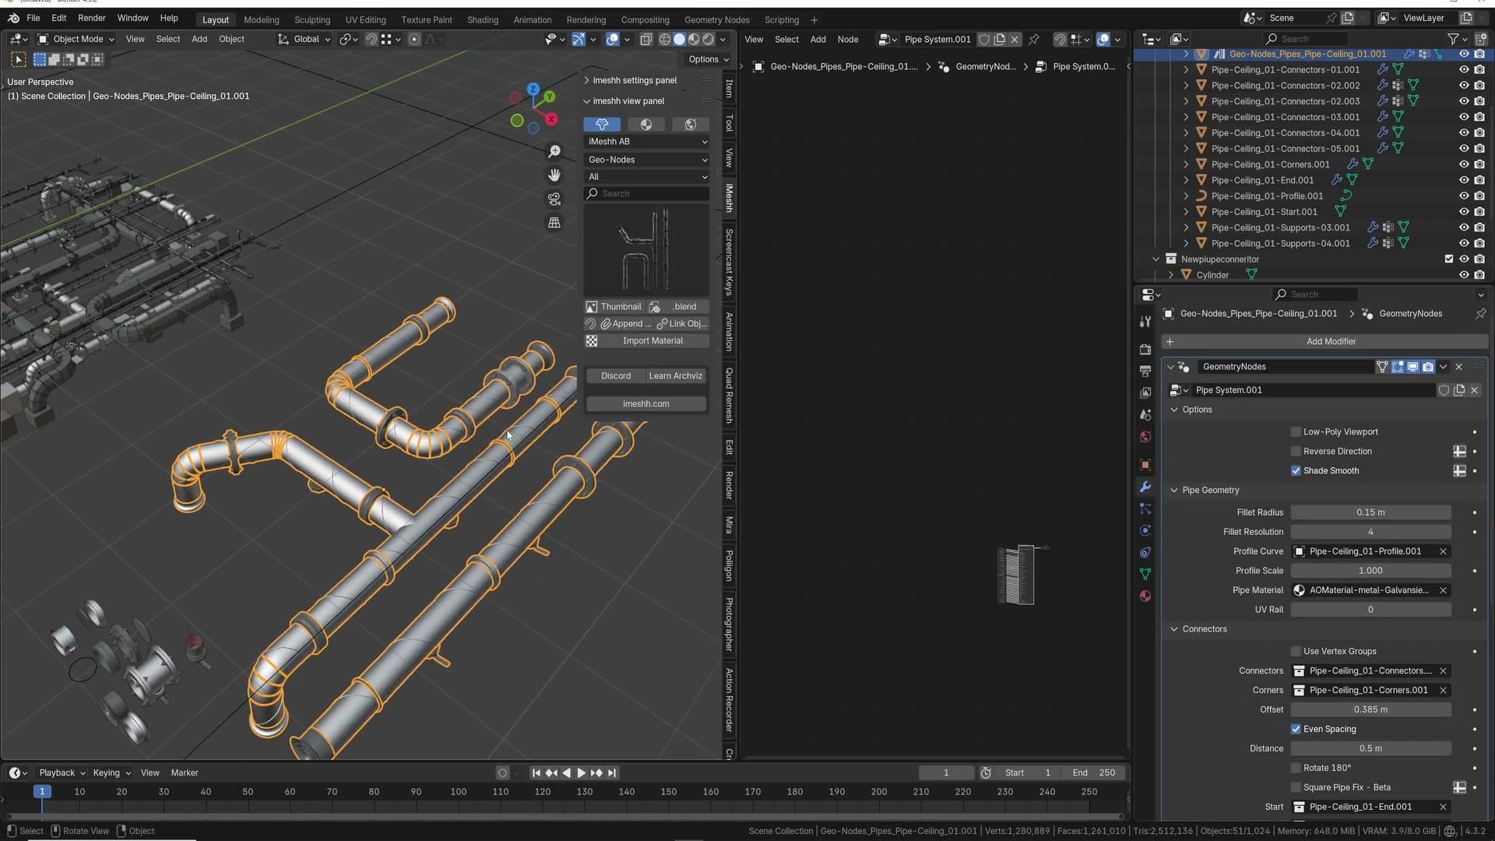The image size is (1495, 841).
Task: Open the Render properties tab icon
Action: [1145, 349]
